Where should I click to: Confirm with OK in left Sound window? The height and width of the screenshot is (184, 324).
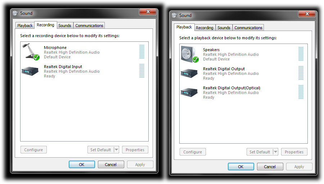pyautogui.click(x=82, y=164)
